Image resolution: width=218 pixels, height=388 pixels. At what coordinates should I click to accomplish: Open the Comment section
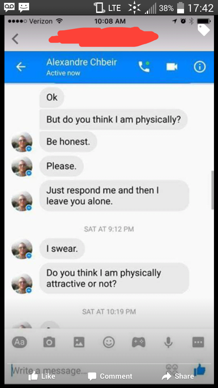[x=110, y=376]
